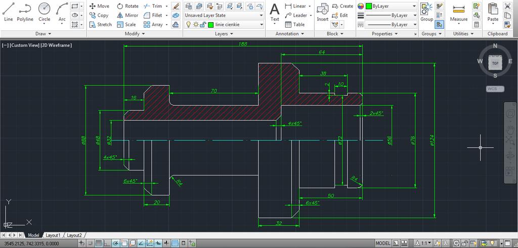Open the Leader dropdown arrow
Screen dimensions: 518x248
click(311, 15)
